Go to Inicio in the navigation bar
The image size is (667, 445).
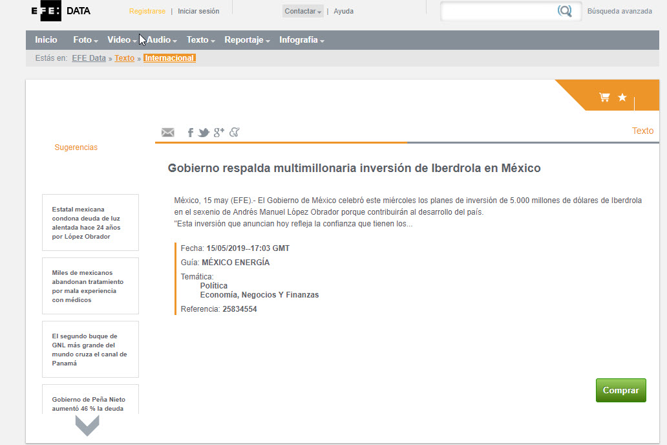(x=46, y=40)
